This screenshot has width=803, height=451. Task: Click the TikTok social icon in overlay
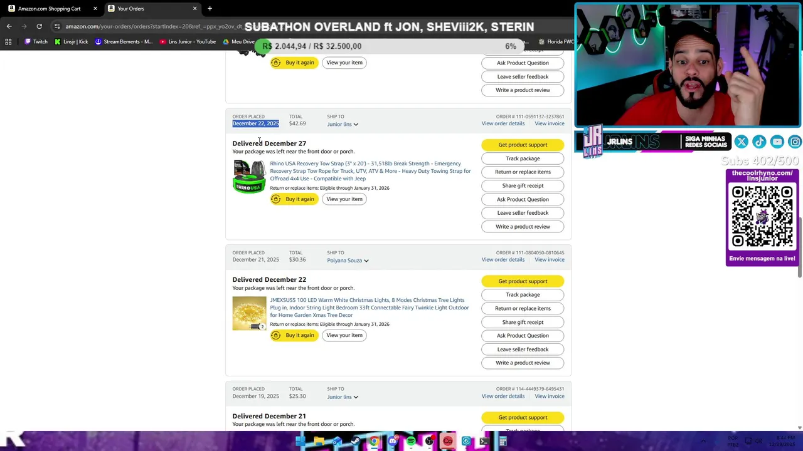pyautogui.click(x=759, y=142)
